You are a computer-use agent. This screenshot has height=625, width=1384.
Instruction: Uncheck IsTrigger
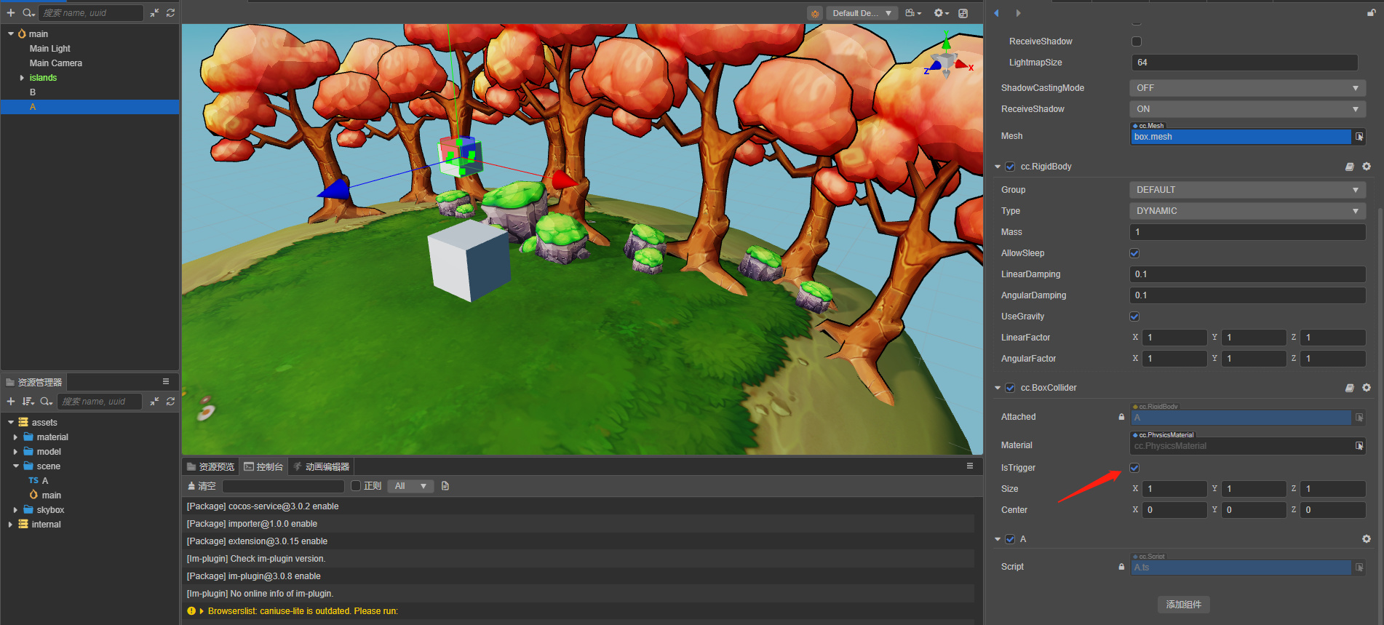click(x=1134, y=468)
